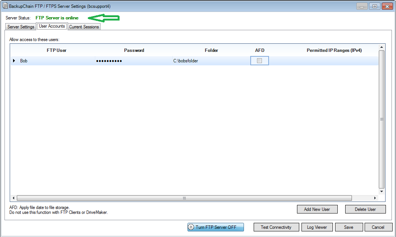396x237 pixels.
Task: Cancel the settings dialog
Action: tap(378, 227)
